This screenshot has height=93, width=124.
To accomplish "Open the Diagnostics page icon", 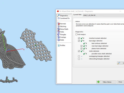I will 58,16.
